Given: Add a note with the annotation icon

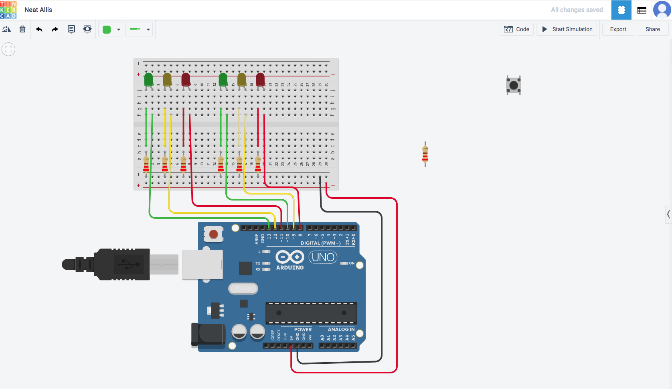Looking at the screenshot, I should (71, 29).
